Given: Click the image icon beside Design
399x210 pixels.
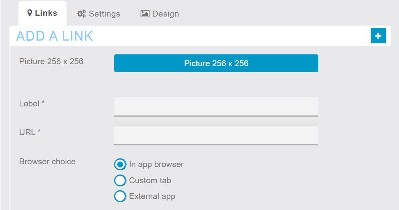Looking at the screenshot, I should (145, 14).
